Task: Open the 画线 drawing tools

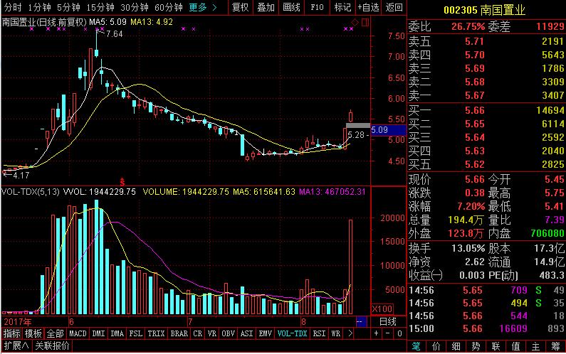Action: [x=291, y=7]
